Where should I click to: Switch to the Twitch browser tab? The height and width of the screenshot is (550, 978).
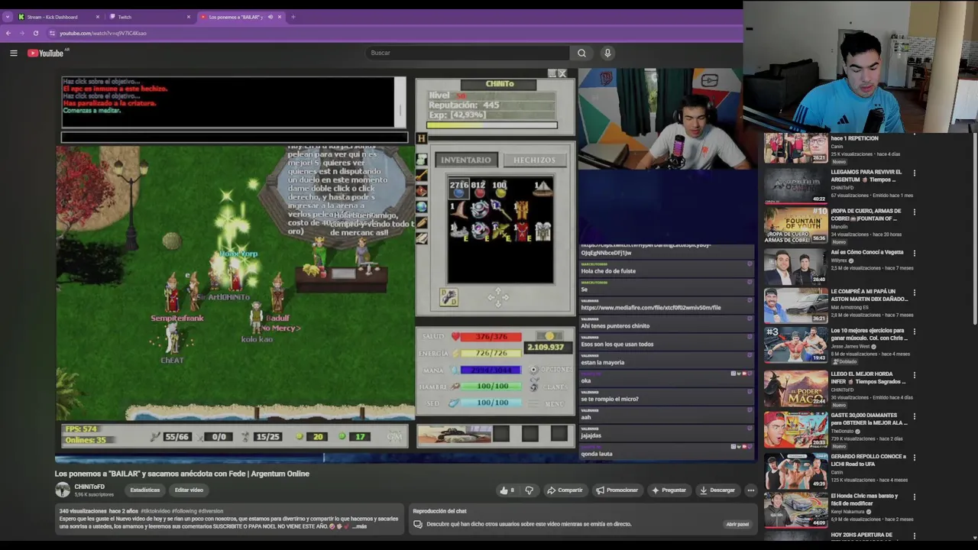[145, 17]
